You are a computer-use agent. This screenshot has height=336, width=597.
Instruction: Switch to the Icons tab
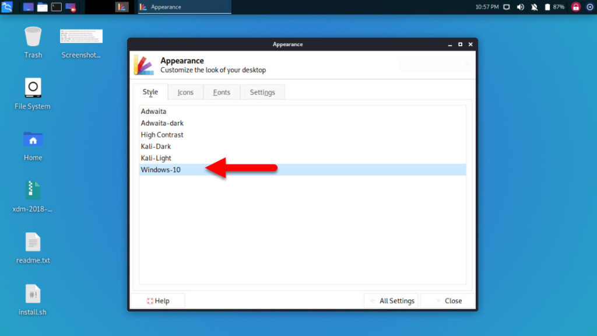point(185,92)
